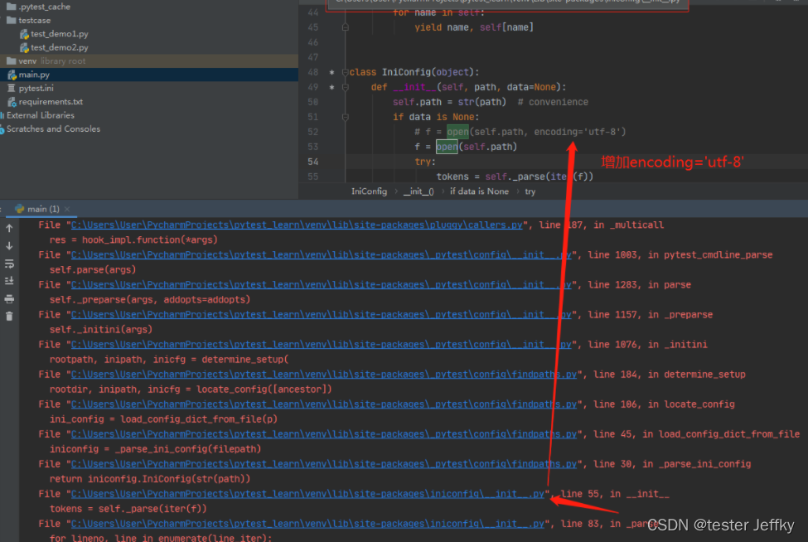
Task: Open pytest.ini file
Action: 36,88
